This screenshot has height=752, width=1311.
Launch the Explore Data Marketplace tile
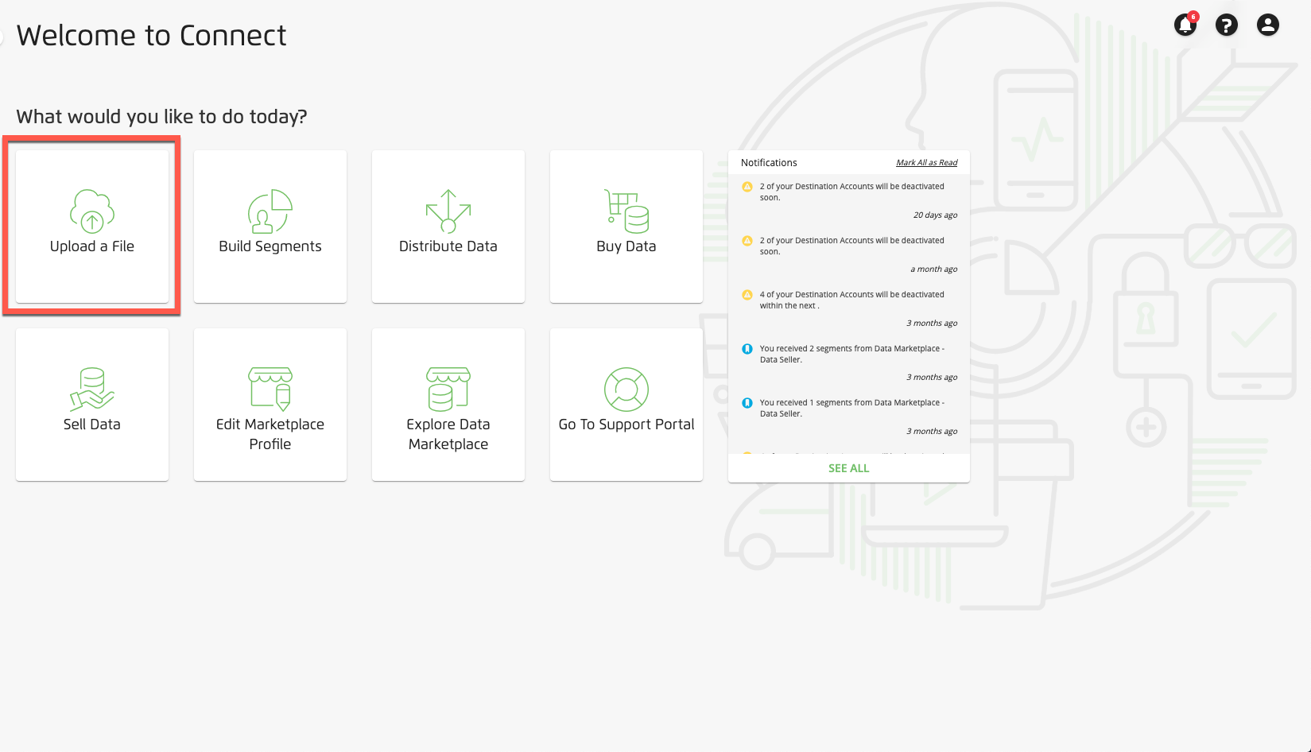[448, 405]
